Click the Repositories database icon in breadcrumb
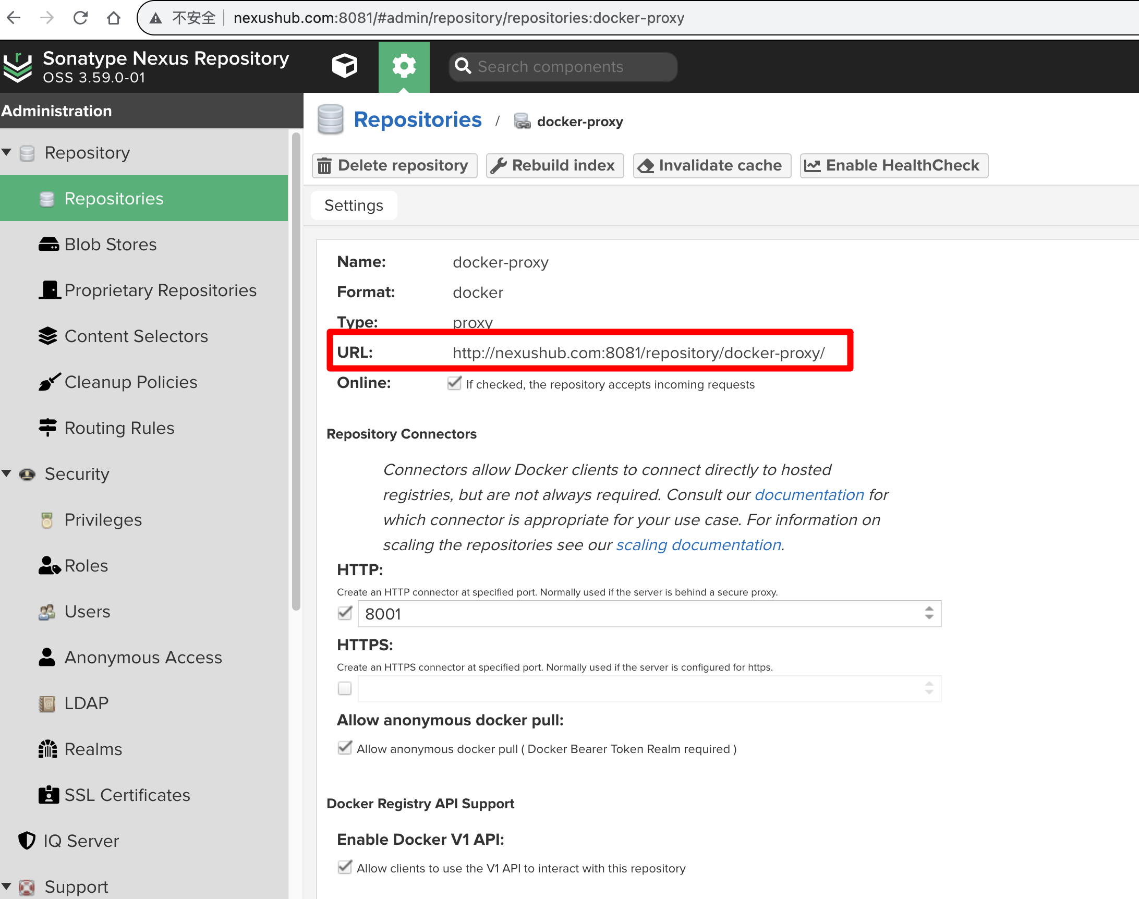1139x899 pixels. (331, 119)
